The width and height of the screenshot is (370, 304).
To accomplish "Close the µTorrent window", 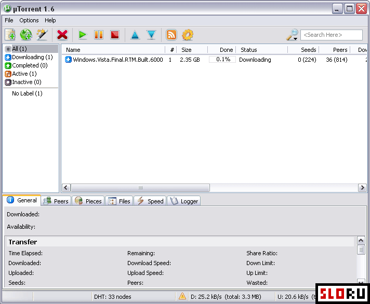I will 362,9.
